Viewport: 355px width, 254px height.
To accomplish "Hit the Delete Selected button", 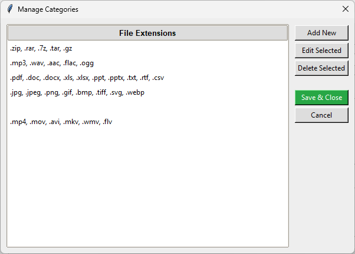I will click(x=321, y=68).
